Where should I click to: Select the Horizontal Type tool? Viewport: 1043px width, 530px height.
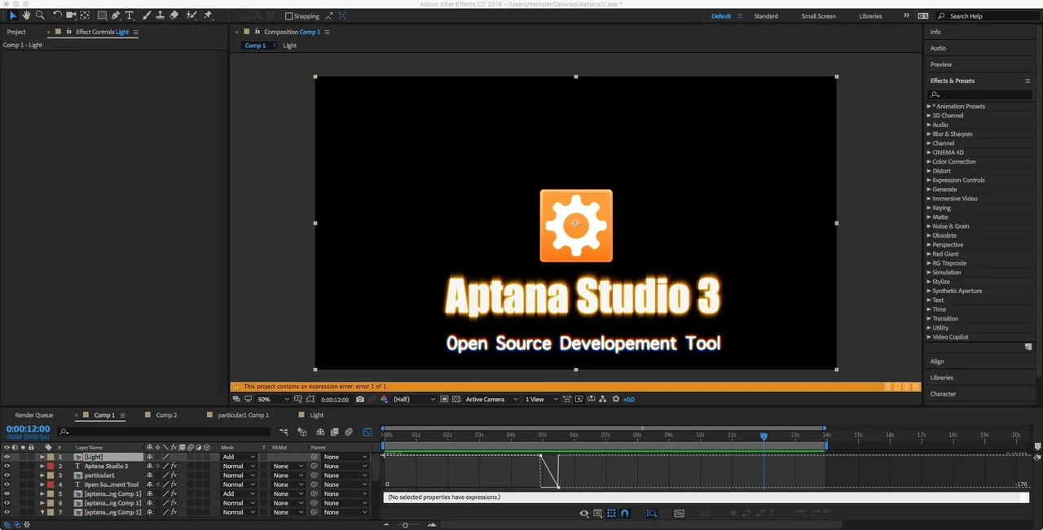[x=129, y=15]
